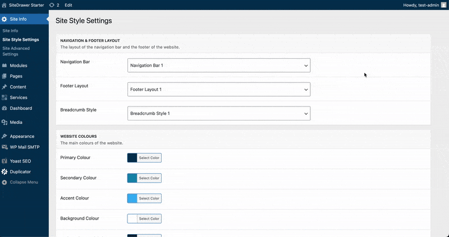Open the Content menu
This screenshot has width=449, height=237.
tap(18, 87)
